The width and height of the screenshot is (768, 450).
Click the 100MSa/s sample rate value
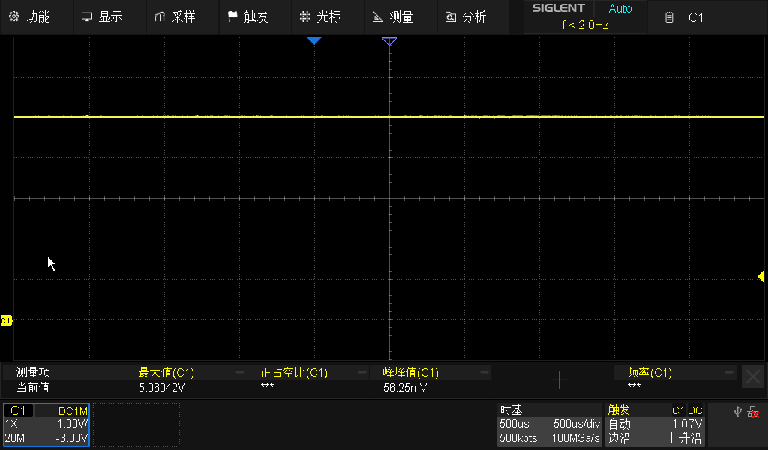tap(575, 438)
